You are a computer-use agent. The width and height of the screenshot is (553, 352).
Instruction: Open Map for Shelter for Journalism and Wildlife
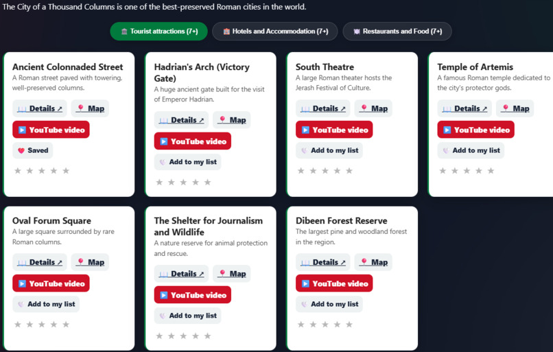click(232, 274)
